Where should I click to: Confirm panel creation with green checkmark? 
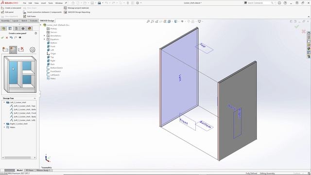click(2, 37)
